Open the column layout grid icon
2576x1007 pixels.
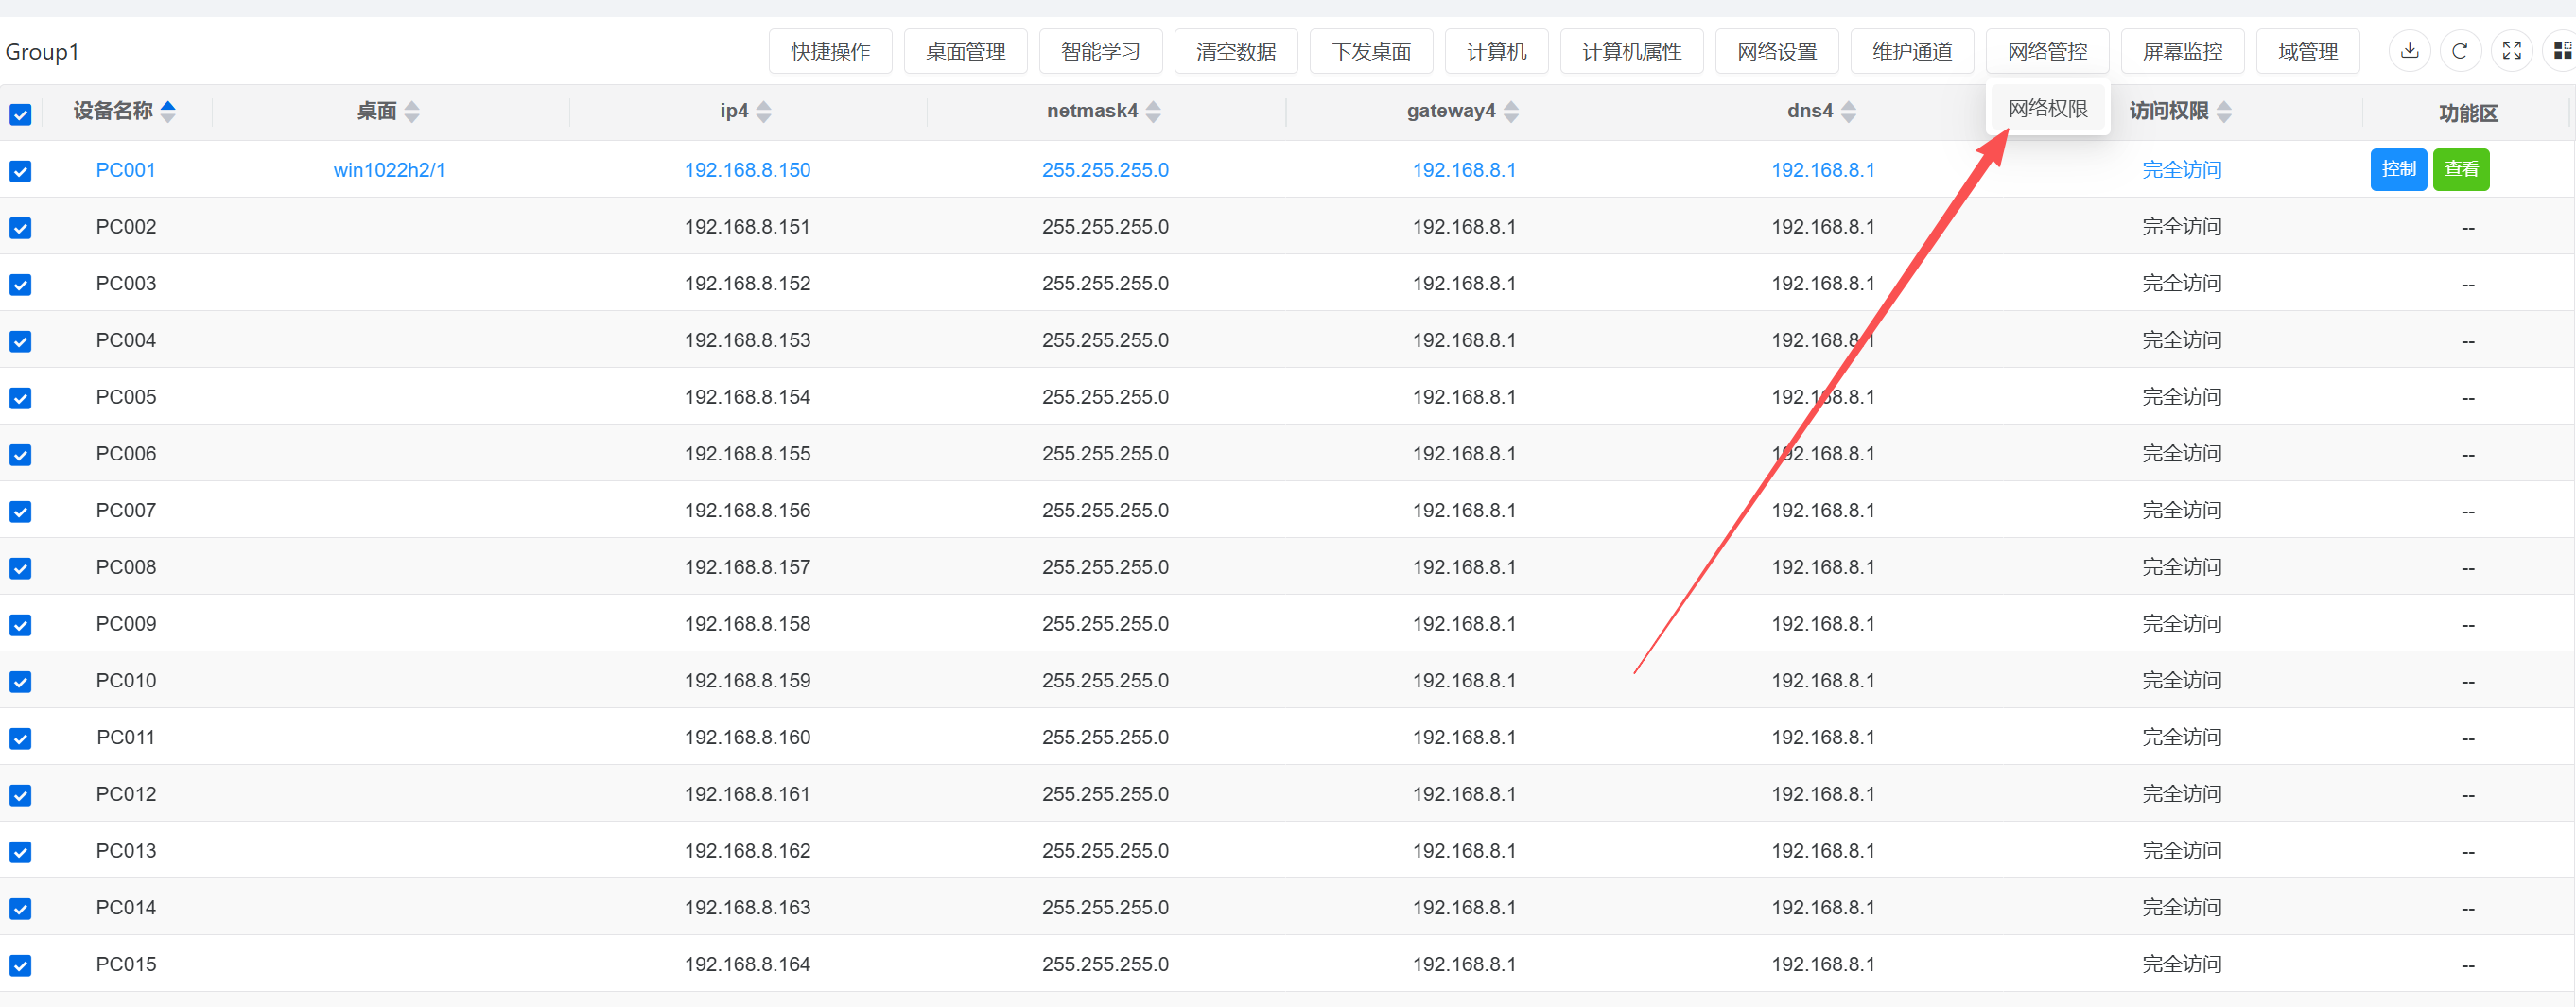2561,51
